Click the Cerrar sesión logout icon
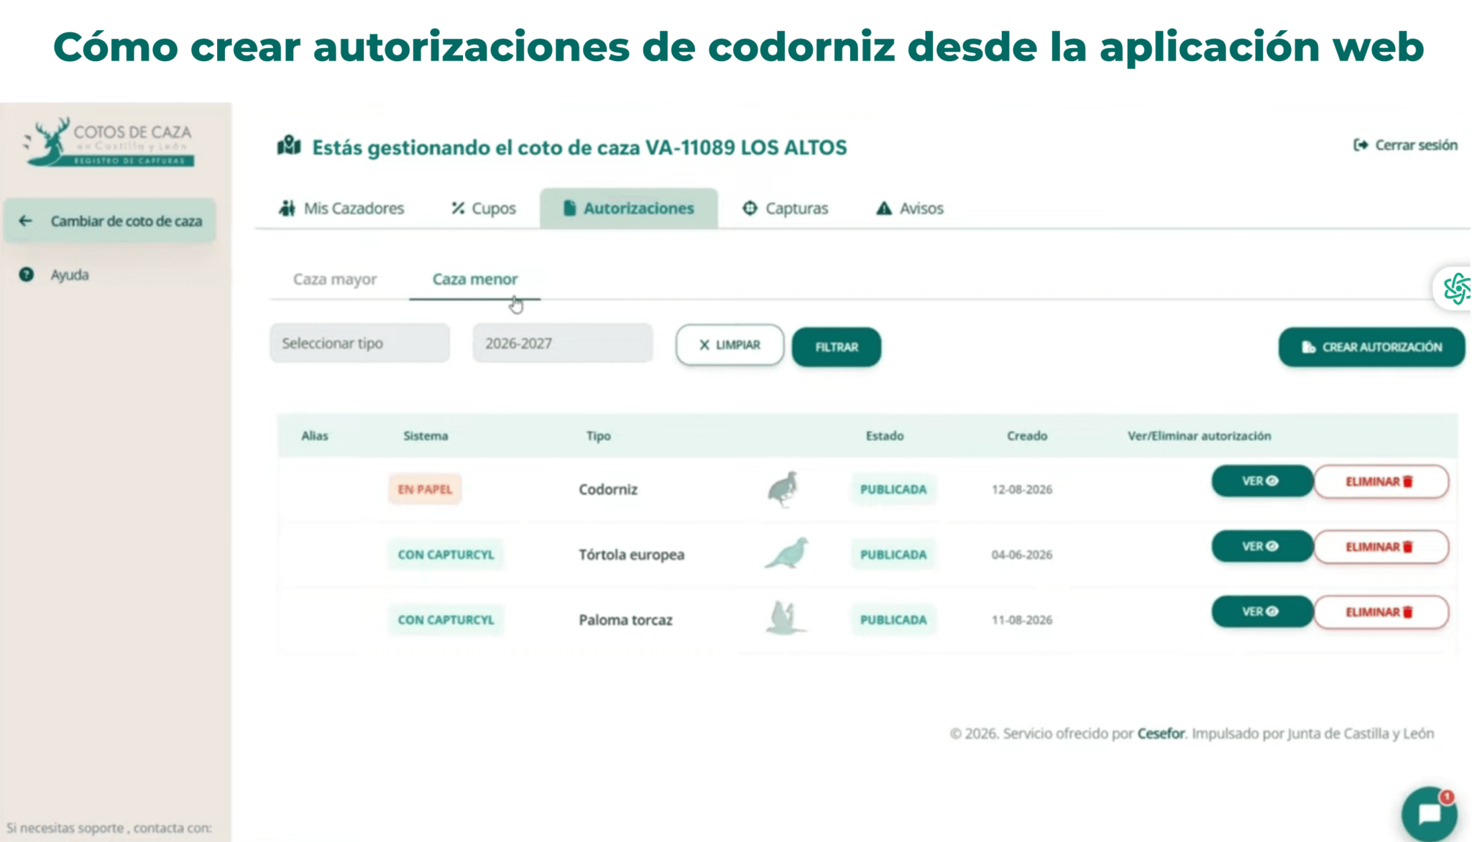Viewport: 1472px width, 842px height. [1360, 145]
